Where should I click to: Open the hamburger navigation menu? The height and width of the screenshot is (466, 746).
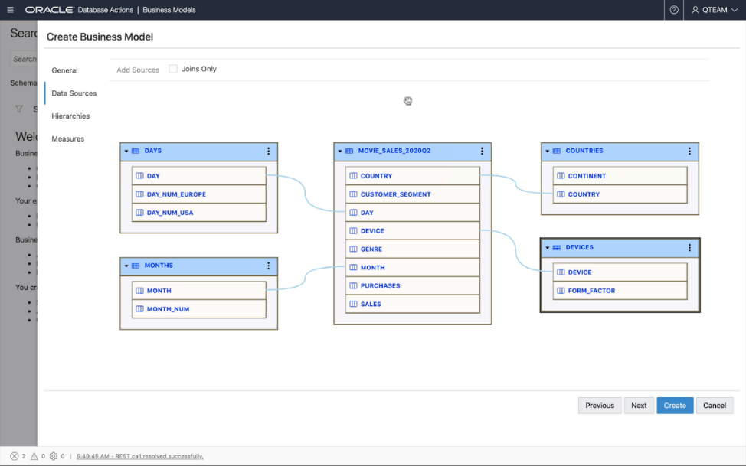[10, 10]
